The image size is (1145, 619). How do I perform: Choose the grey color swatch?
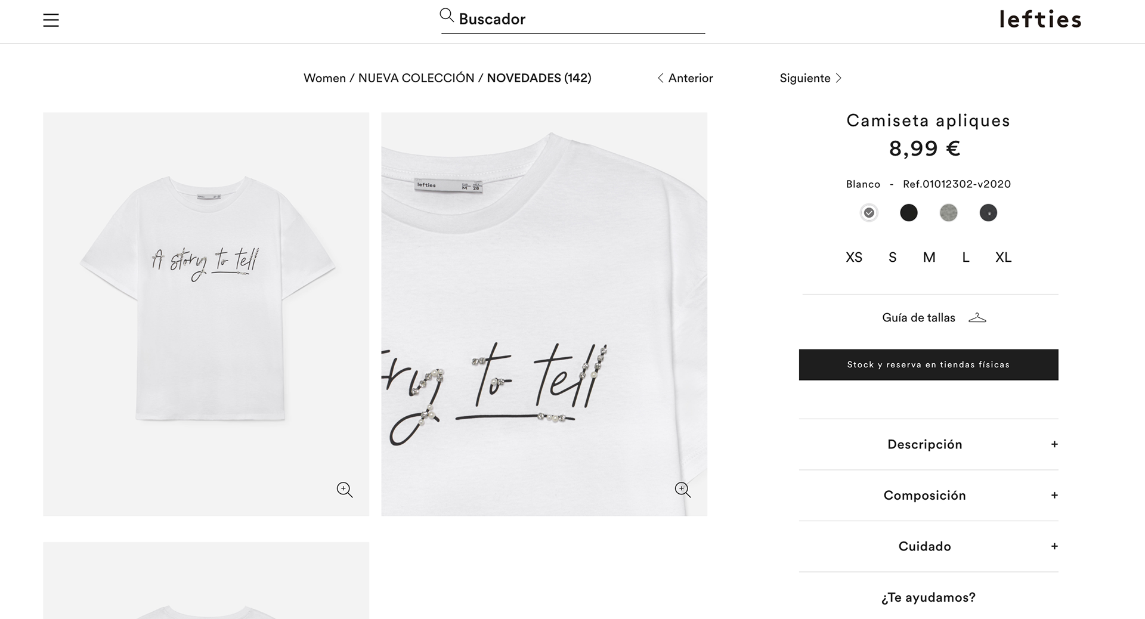pyautogui.click(x=948, y=213)
